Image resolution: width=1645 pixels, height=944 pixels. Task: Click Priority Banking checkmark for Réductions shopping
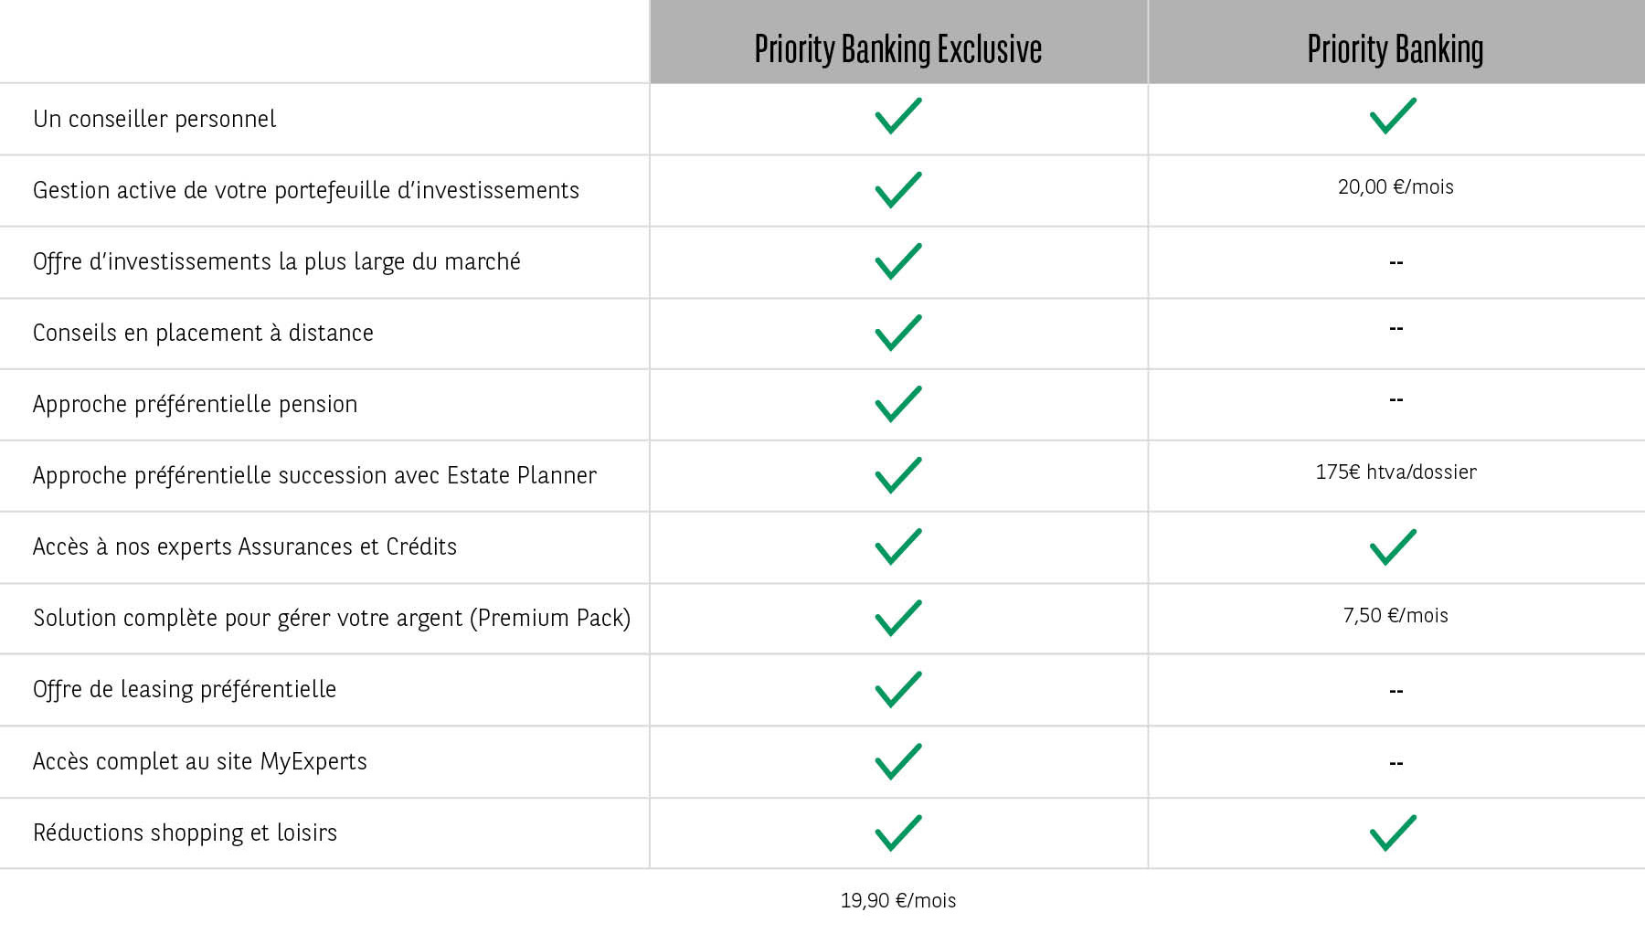click(x=1393, y=833)
